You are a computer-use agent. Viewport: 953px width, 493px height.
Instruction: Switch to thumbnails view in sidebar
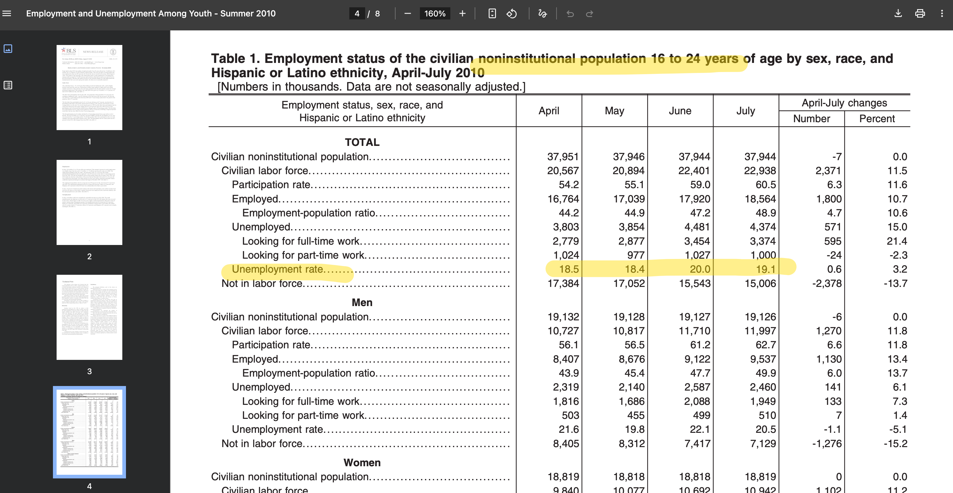pyautogui.click(x=8, y=48)
